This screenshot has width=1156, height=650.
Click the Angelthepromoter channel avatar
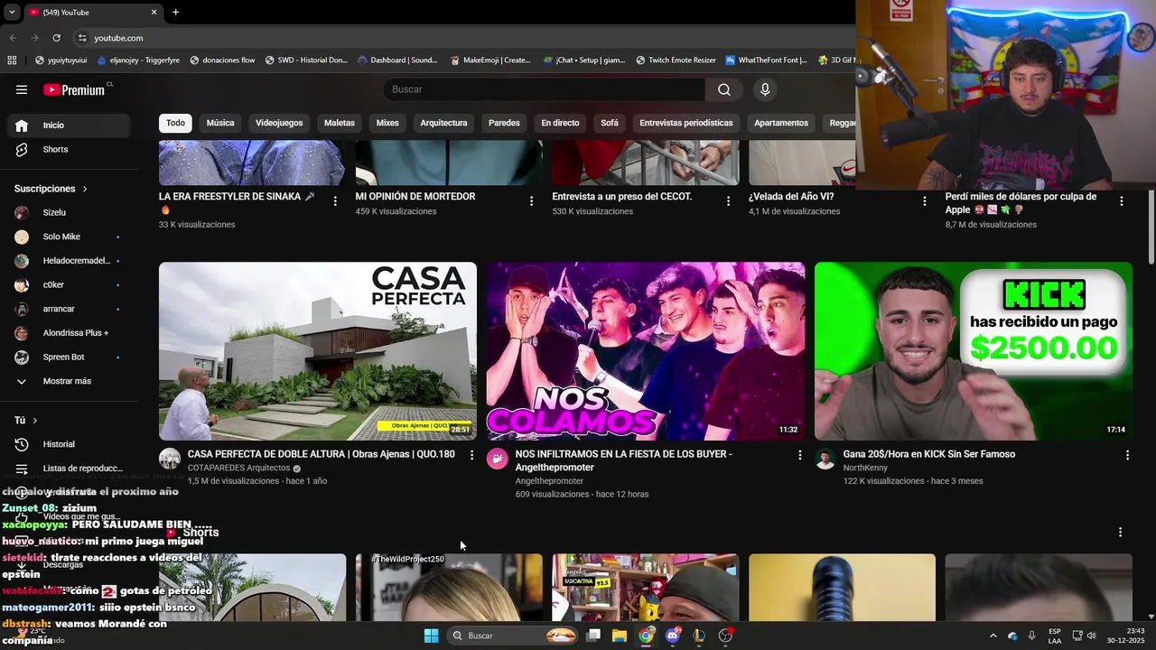pos(498,459)
